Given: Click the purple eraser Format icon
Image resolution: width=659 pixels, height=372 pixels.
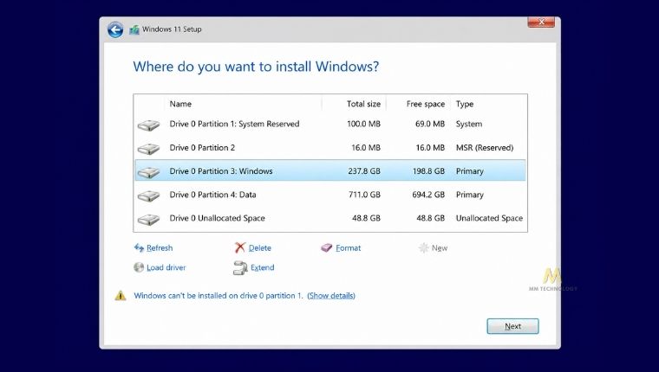Looking at the screenshot, I should pyautogui.click(x=327, y=248).
